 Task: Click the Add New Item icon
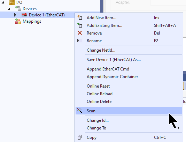click(80, 17)
